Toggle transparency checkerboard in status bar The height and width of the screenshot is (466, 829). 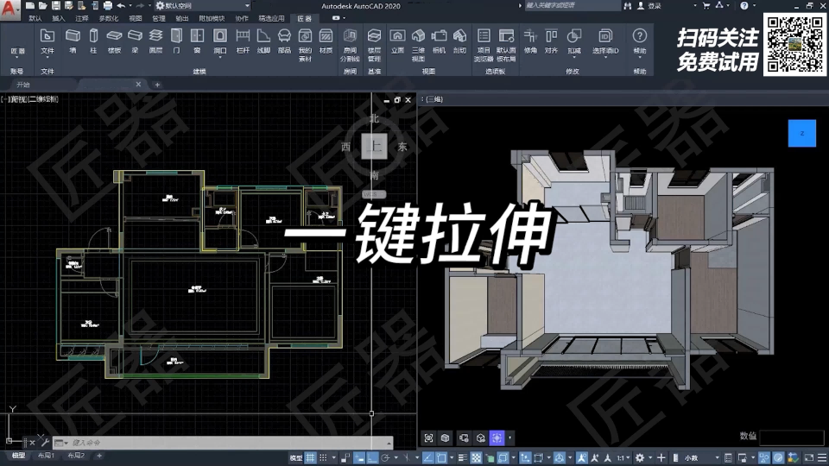pos(476,457)
